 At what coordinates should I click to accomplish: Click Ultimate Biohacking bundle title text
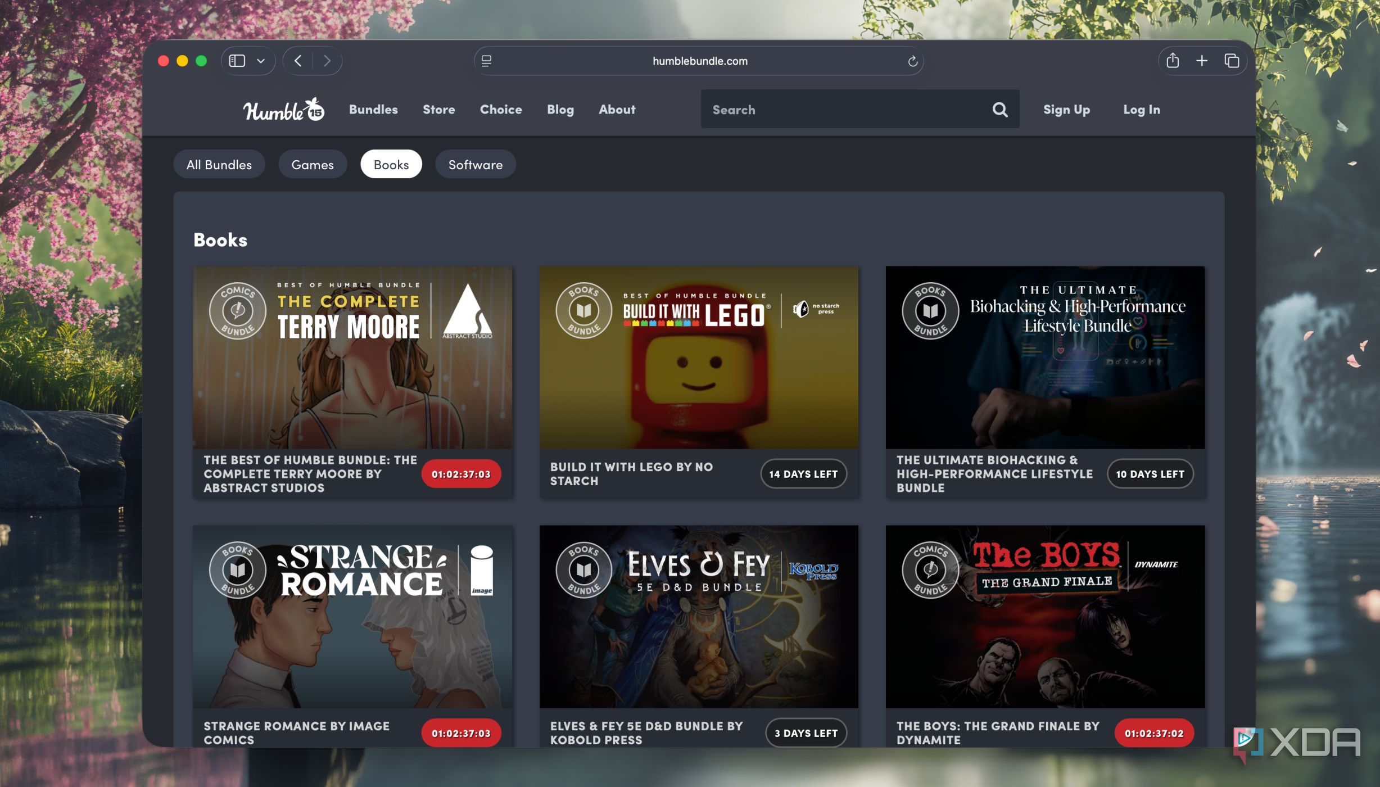[x=994, y=474]
